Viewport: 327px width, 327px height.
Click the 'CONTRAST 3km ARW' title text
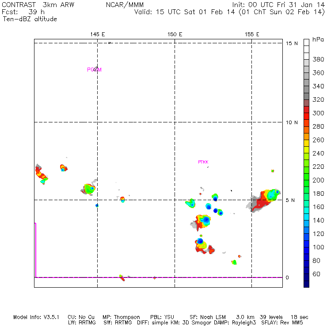click(x=38, y=4)
